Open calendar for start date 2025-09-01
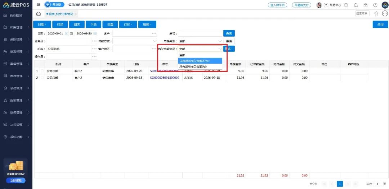The width and height of the screenshot is (389, 189). pyautogui.click(x=67, y=33)
